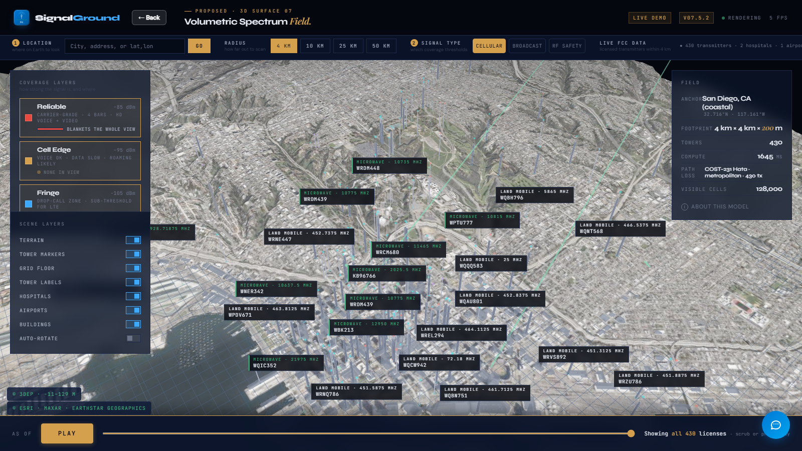Toggle the Airports layer

point(133,310)
